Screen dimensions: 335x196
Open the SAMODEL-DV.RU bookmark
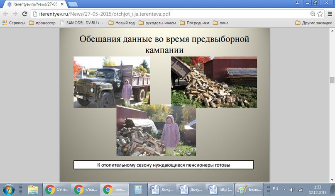[82, 23]
